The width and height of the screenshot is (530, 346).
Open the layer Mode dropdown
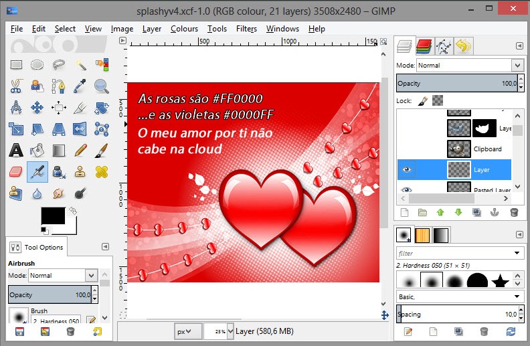pos(469,66)
